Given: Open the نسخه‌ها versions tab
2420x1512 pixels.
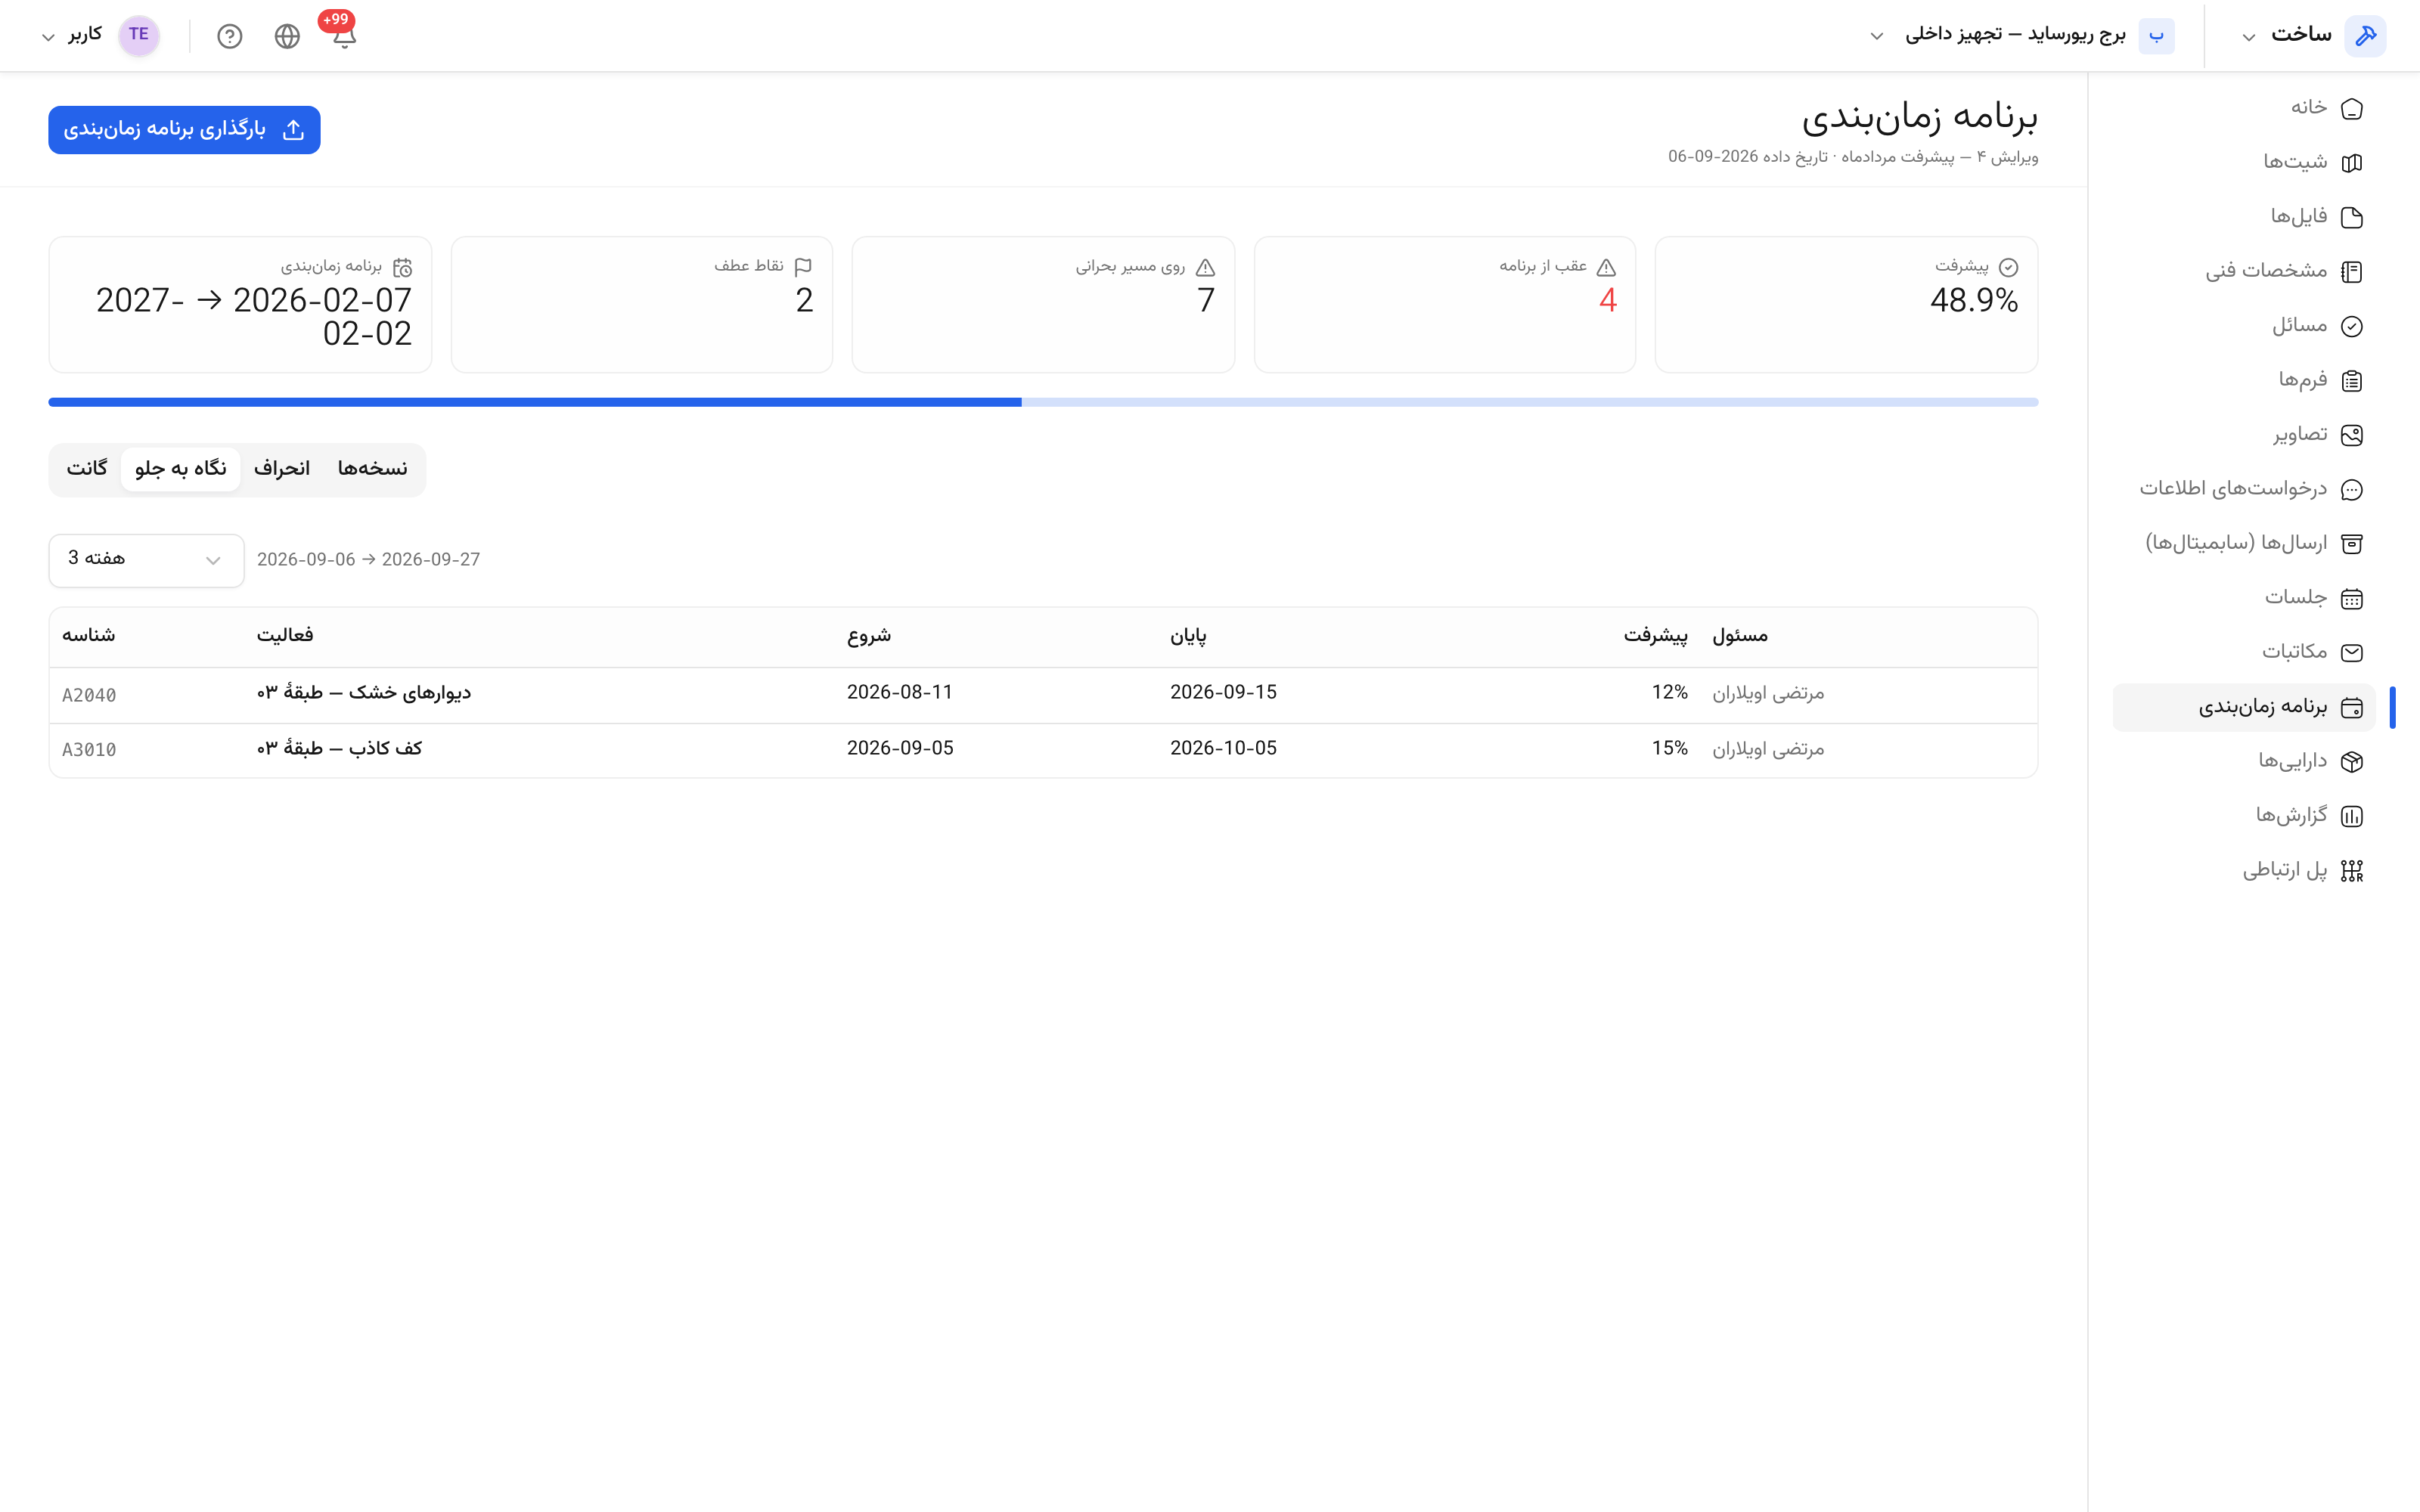Looking at the screenshot, I should [x=372, y=469].
